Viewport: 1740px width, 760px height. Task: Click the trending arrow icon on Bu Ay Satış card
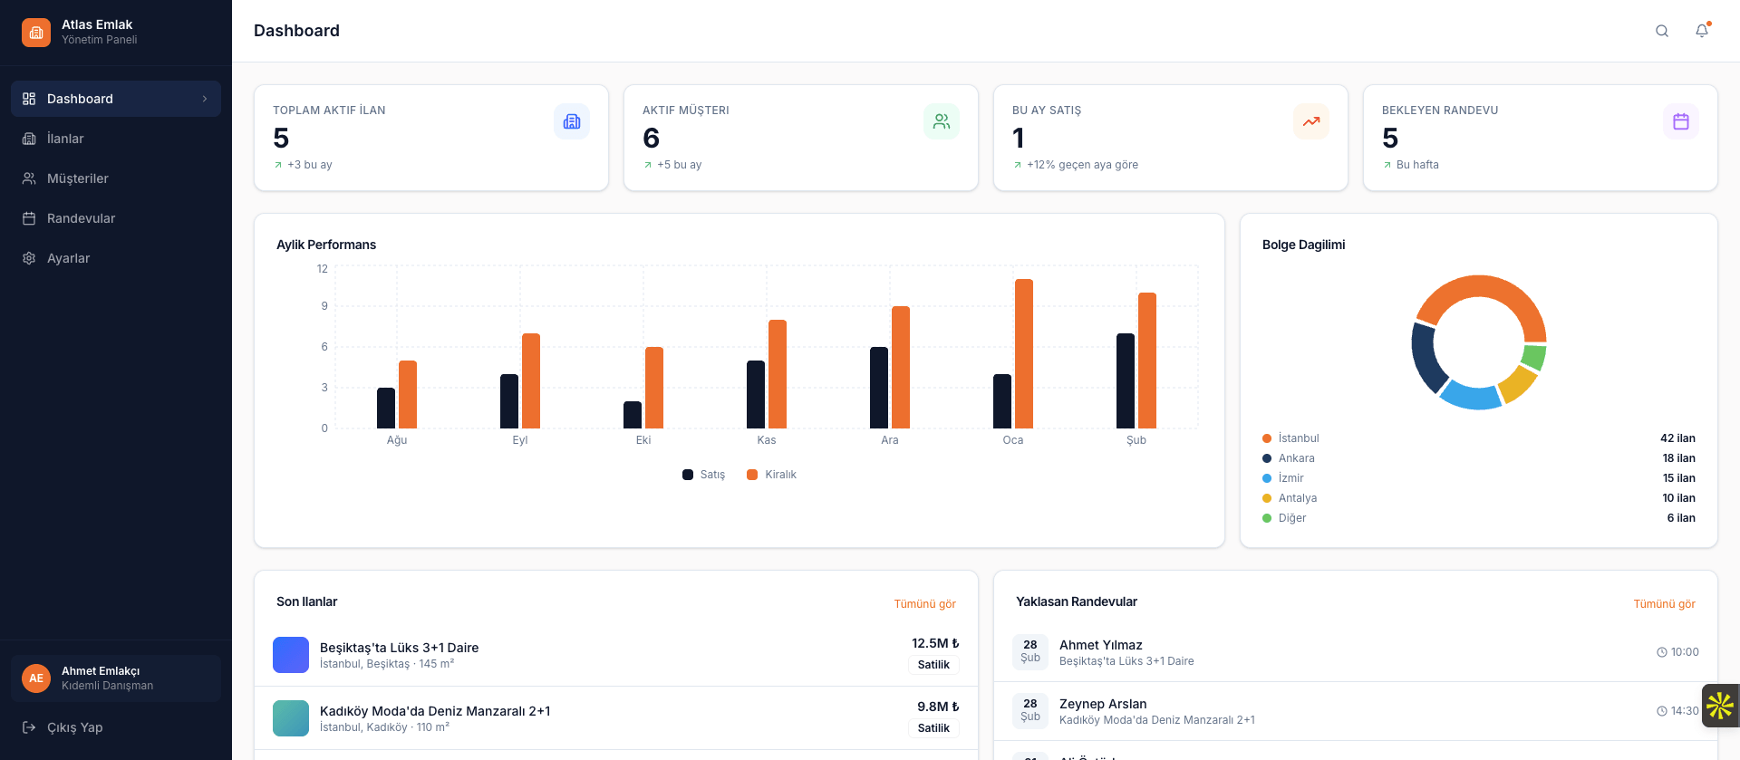(x=1311, y=121)
